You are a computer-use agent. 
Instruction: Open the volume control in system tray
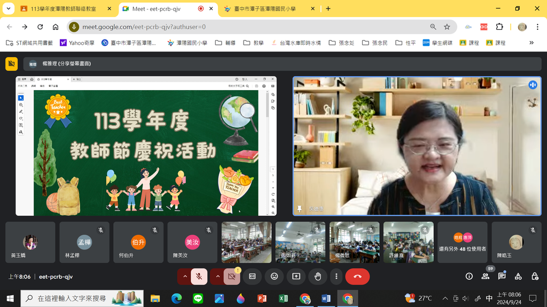(466, 298)
